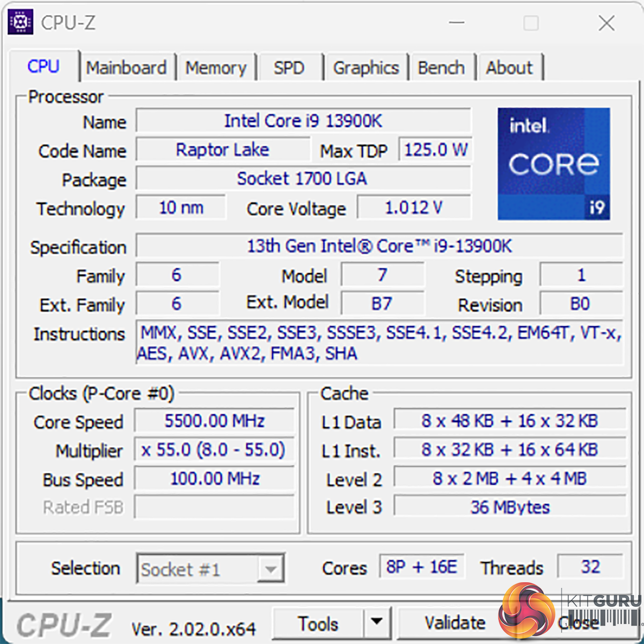Open the Bench tab
Viewport: 644px width, 644px height.
pyautogui.click(x=441, y=68)
